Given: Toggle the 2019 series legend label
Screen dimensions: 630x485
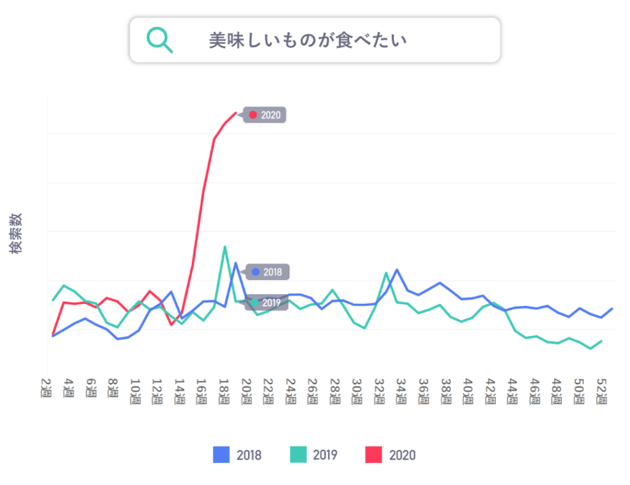Looking at the screenshot, I should [325, 455].
